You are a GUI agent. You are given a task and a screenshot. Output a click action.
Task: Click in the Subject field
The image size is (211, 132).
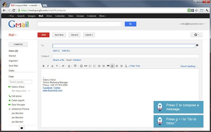coord(126,56)
